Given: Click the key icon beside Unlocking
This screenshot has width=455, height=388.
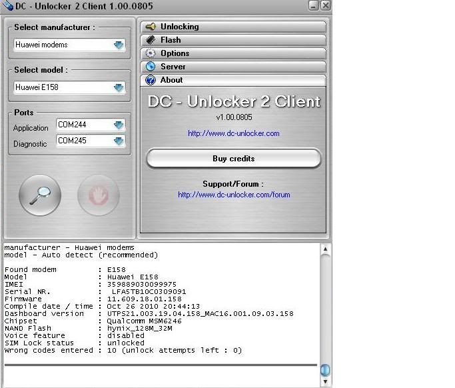Looking at the screenshot, I should [x=151, y=27].
